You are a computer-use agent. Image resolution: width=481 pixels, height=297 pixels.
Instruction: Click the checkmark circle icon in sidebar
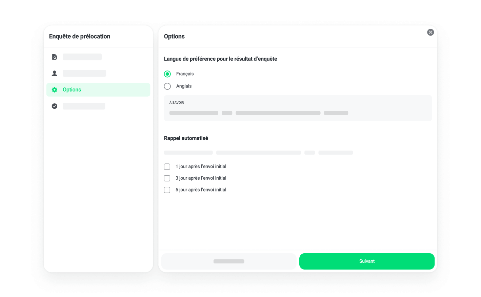point(54,106)
